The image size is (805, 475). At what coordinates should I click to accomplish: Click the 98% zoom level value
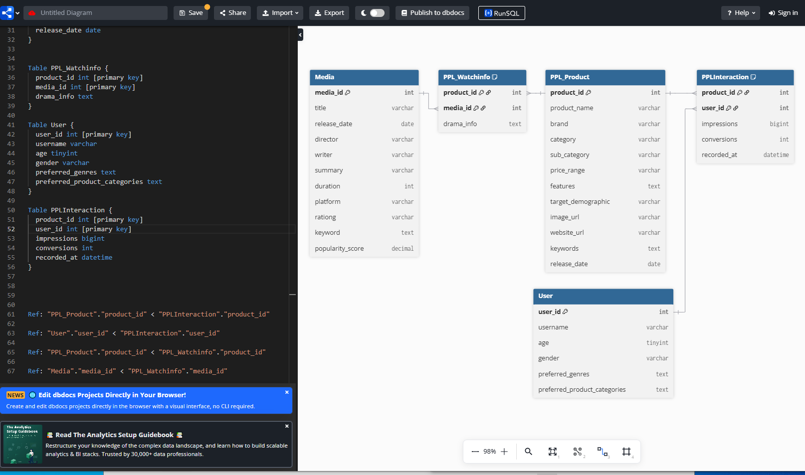click(x=490, y=452)
